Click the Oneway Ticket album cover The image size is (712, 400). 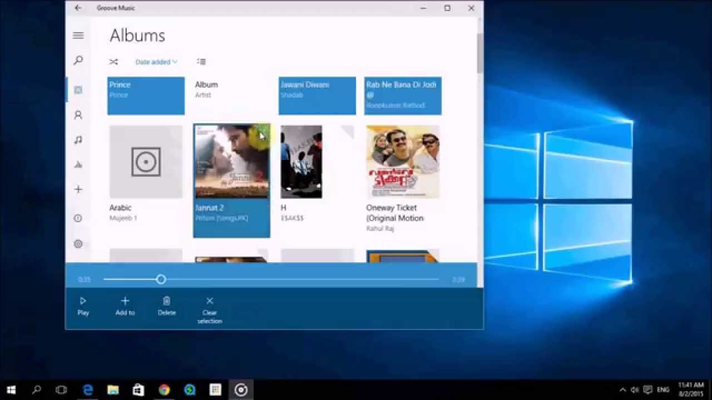point(403,162)
